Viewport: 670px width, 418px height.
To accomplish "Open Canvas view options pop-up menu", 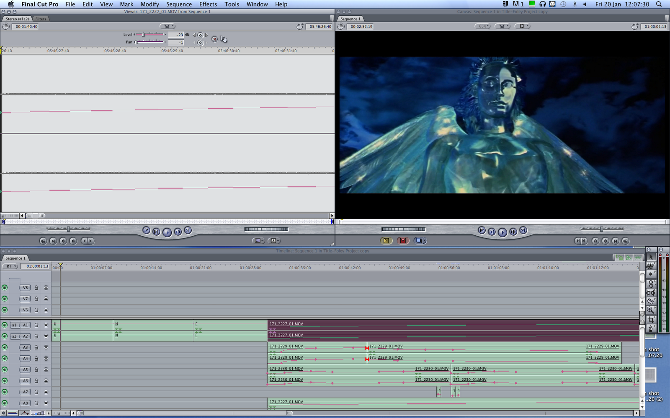I will 522,26.
